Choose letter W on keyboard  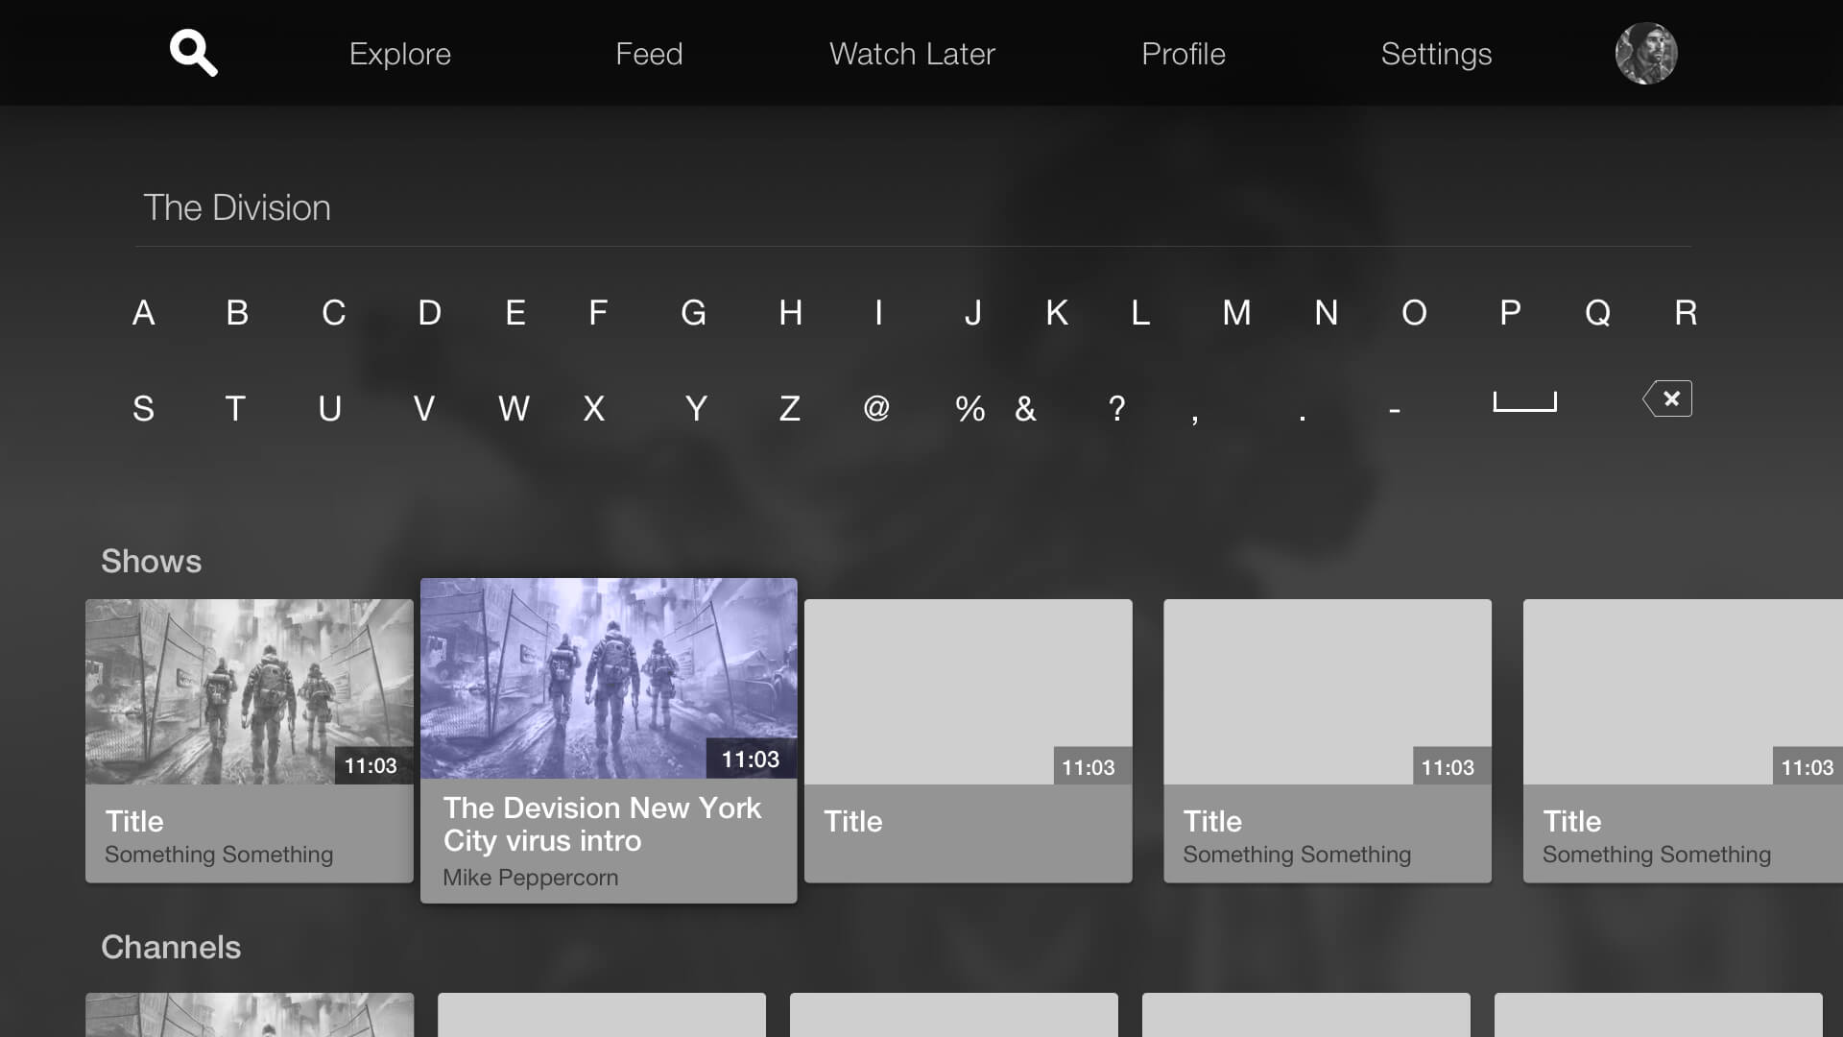pyautogui.click(x=514, y=409)
